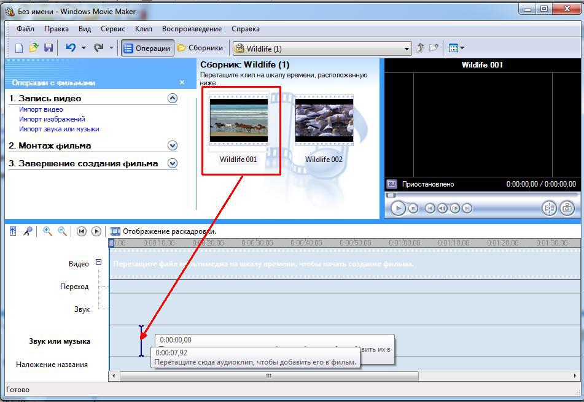Open the Клип menu
Screen dimensions: 584x402
point(144,29)
